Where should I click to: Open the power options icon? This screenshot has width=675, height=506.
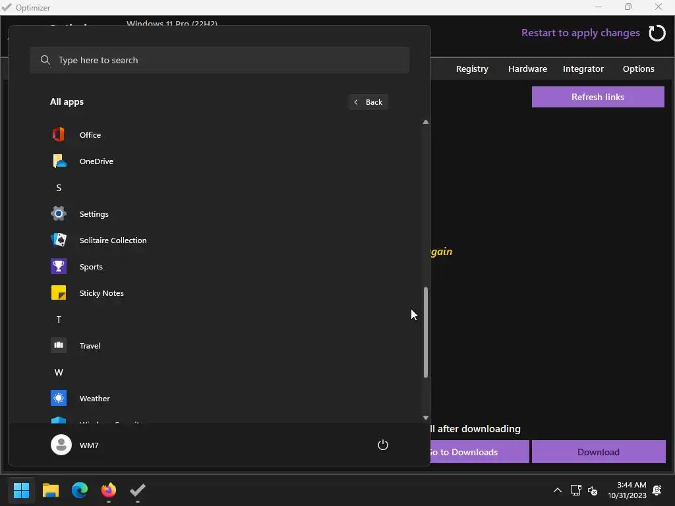[383, 445]
